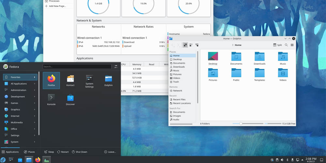Viewport: 326px width, 163px height.
Task: Expand the All Applications category
Action: 20,83
